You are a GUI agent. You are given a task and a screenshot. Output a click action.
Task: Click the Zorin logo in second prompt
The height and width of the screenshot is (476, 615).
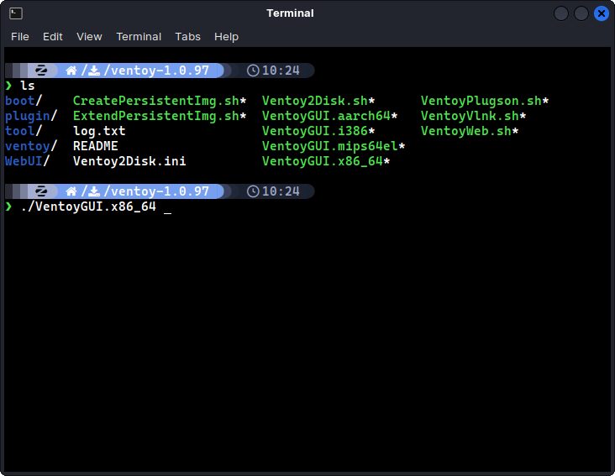point(41,191)
